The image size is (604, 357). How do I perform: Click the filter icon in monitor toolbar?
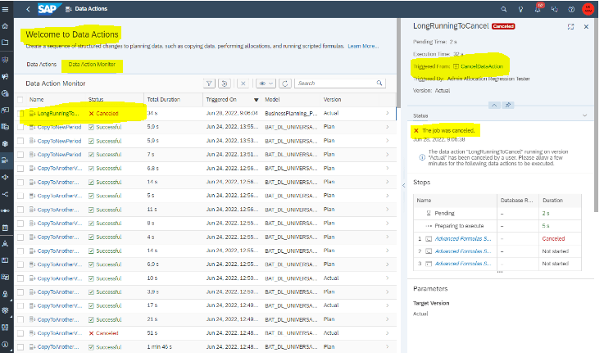[x=209, y=84]
